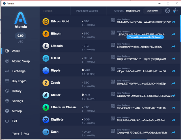Click the Ethereum Classic name label
The width and height of the screenshot is (181, 140).
[x=64, y=107]
